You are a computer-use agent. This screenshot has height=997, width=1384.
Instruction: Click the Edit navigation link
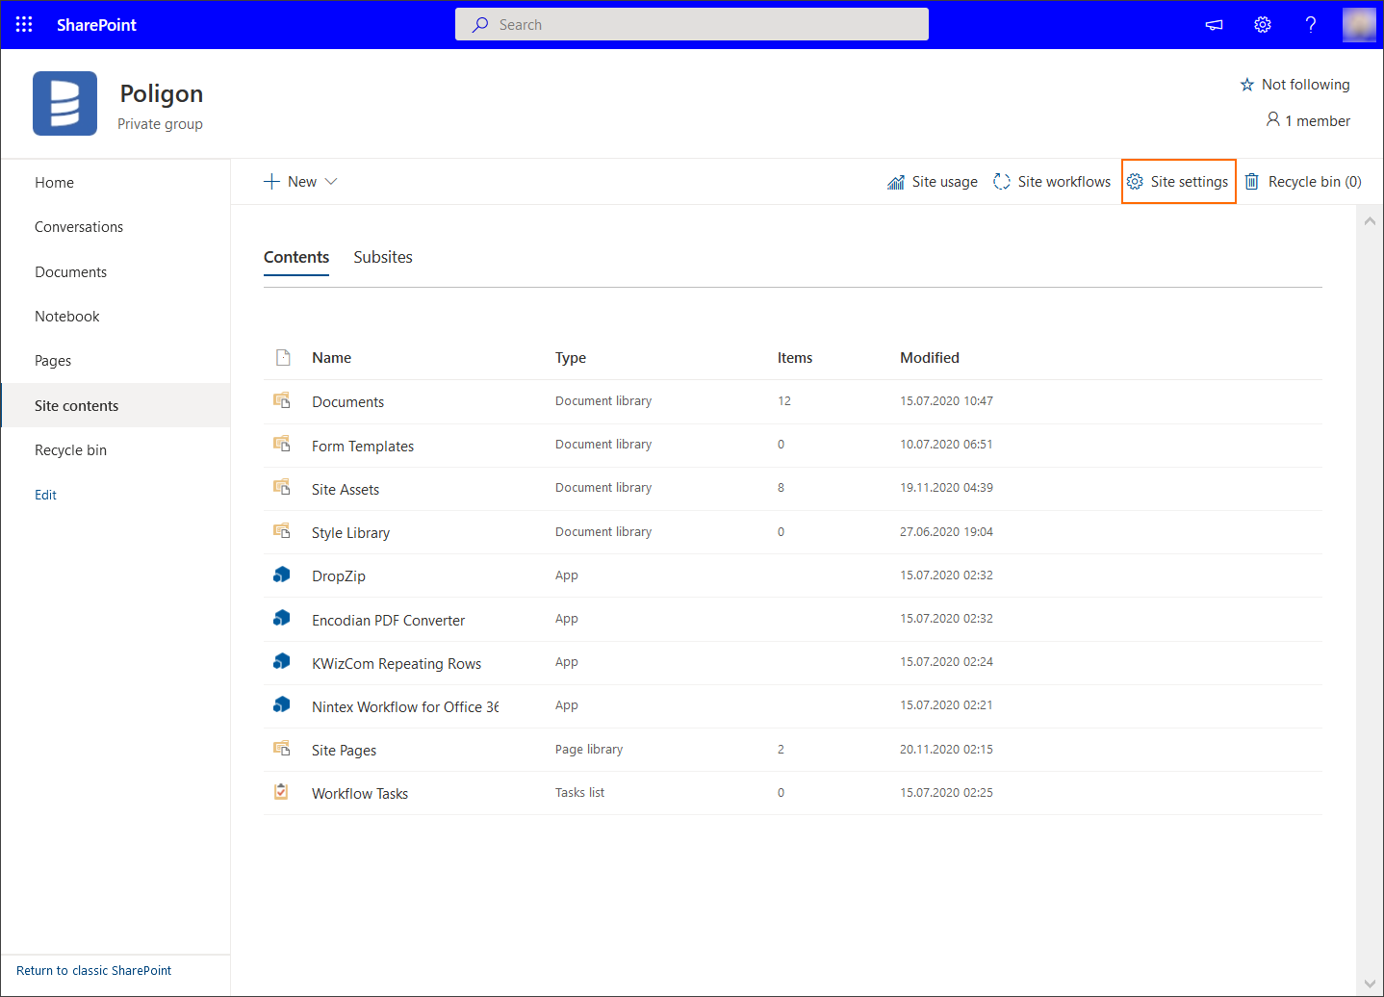click(45, 495)
